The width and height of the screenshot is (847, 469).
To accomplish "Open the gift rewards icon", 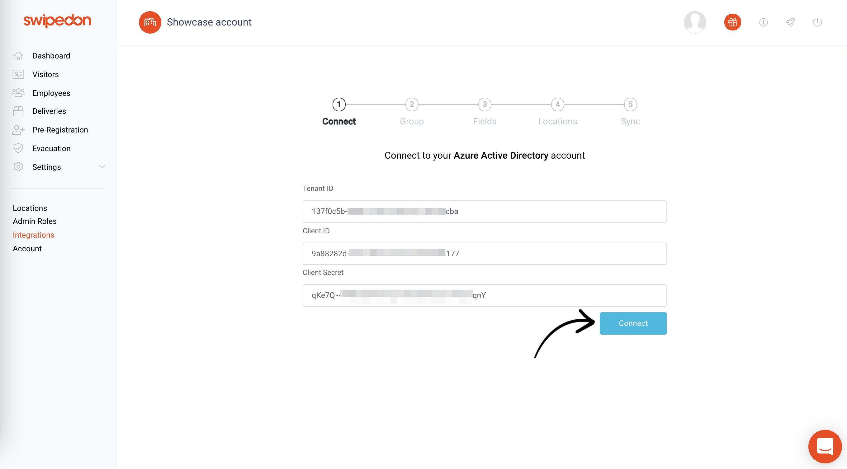I will coord(733,22).
